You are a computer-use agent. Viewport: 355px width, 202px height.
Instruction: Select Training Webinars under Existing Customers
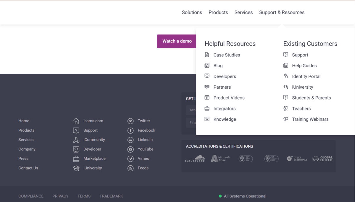[x=310, y=119]
